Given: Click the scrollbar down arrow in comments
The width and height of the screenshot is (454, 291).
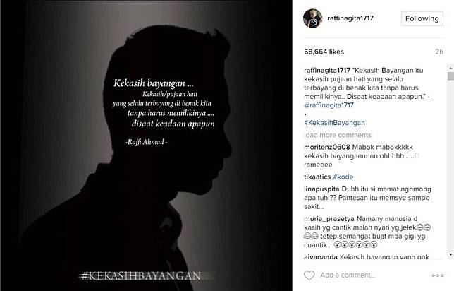Looking at the screenshot, I should (450, 254).
